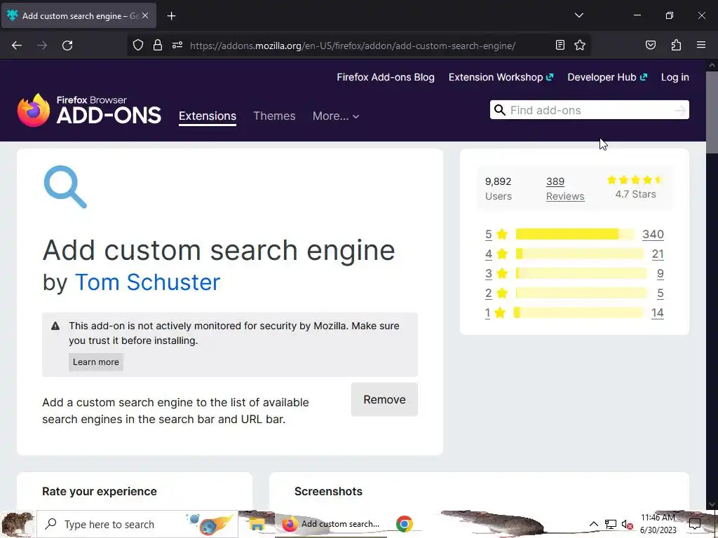The height and width of the screenshot is (538, 718).
Task: Go back to the previous page
Action: pos(17,46)
